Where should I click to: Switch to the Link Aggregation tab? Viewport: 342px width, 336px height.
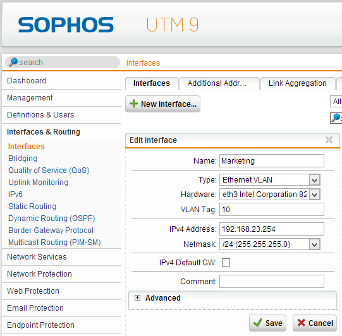click(x=298, y=83)
